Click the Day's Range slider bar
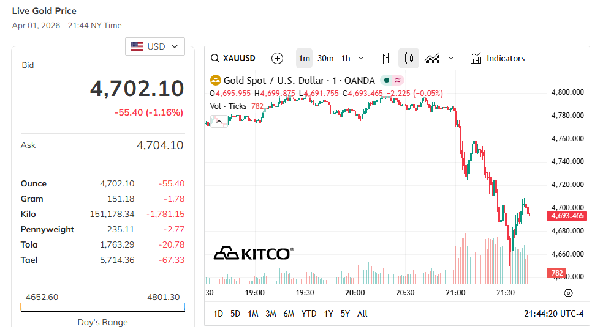 103,307
